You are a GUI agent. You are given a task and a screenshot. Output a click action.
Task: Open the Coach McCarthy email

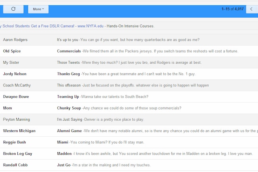pos(129,85)
